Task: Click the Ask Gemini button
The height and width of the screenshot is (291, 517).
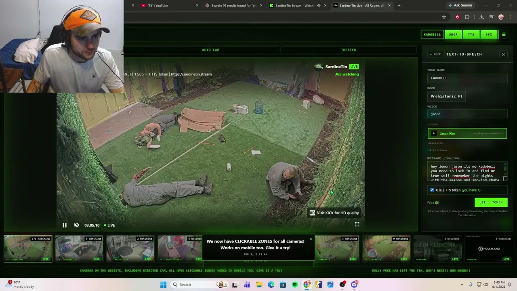Action: pyautogui.click(x=460, y=6)
